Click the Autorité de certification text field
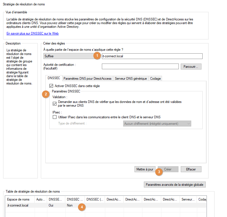227x217 pixels. coord(140,66)
